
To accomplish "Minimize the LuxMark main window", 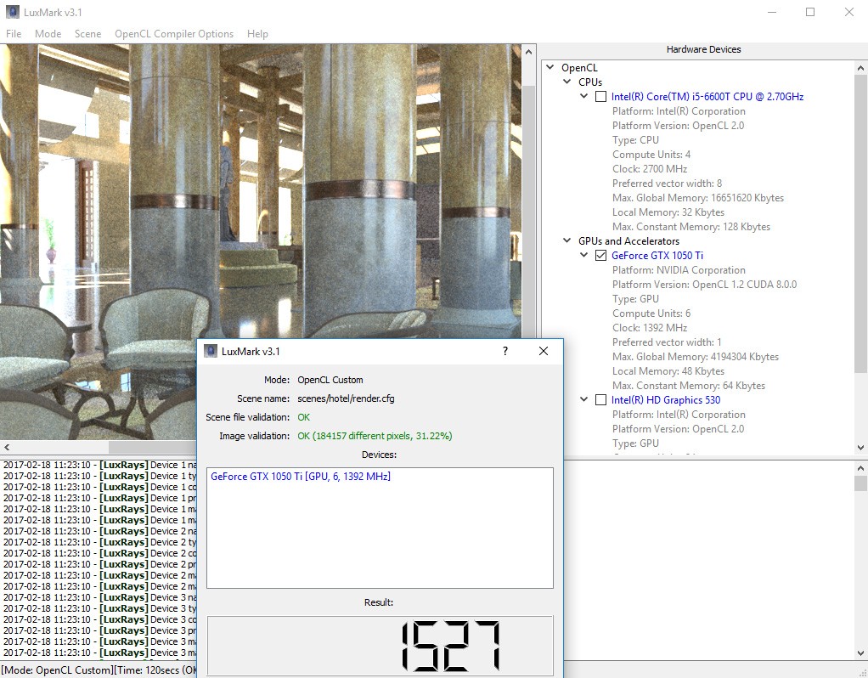I will tap(771, 13).
